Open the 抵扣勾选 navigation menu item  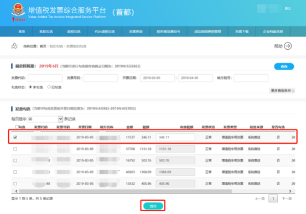[46, 32]
